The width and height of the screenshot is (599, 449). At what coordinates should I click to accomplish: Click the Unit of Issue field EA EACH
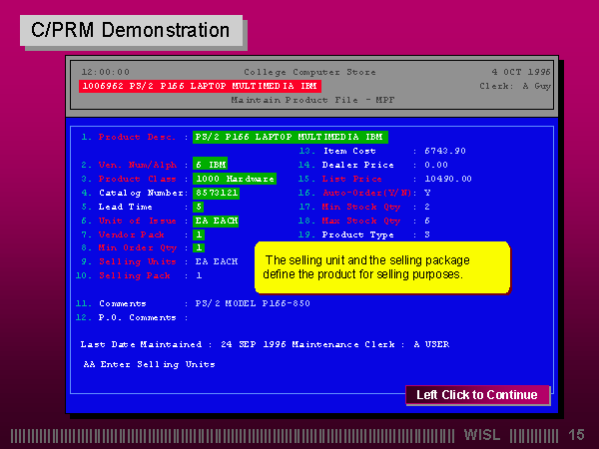tap(217, 220)
